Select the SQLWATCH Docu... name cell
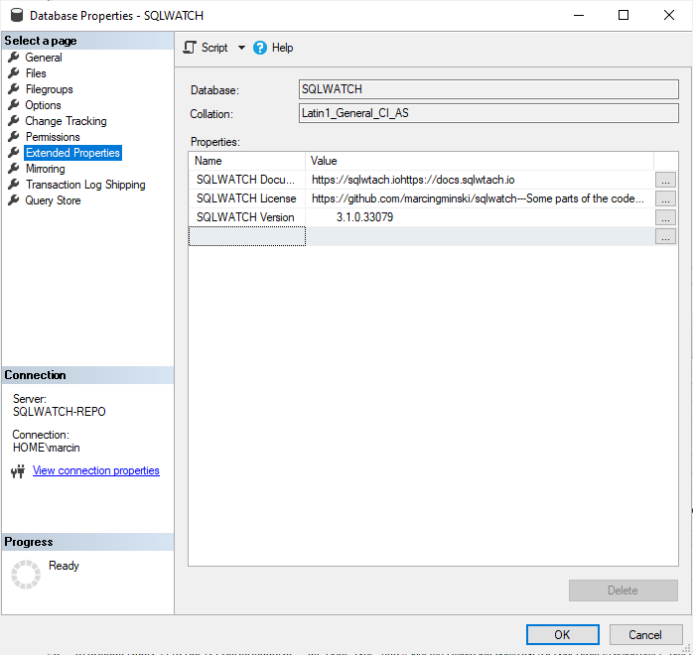 246,180
